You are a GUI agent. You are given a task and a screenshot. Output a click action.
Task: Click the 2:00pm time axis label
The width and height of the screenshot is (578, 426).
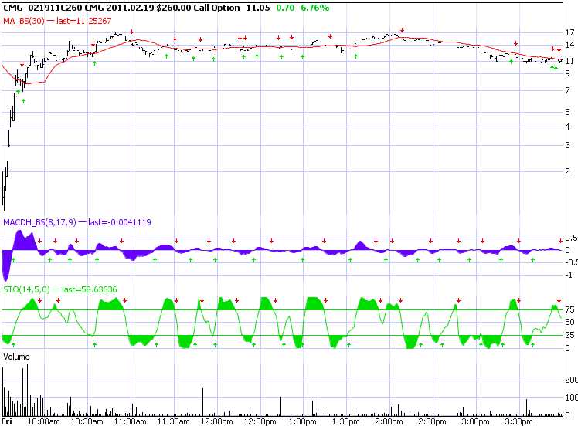pyautogui.click(x=389, y=421)
